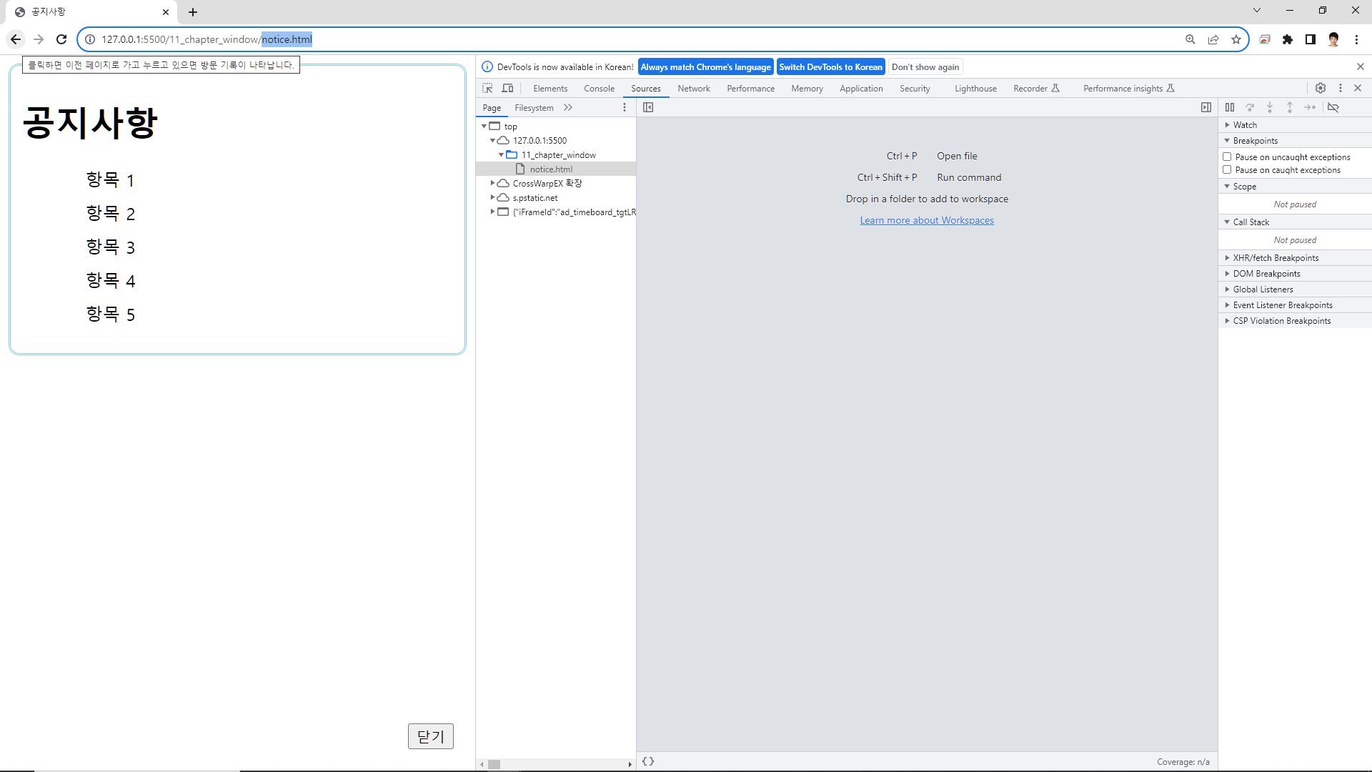Viewport: 1372px width, 772px height.
Task: Reload the page
Action: [61, 39]
